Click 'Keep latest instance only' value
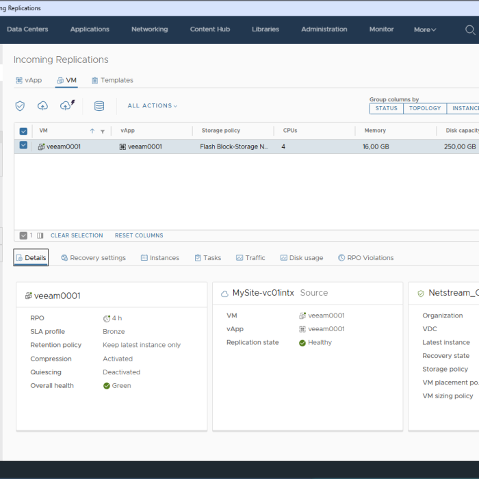 coord(142,345)
